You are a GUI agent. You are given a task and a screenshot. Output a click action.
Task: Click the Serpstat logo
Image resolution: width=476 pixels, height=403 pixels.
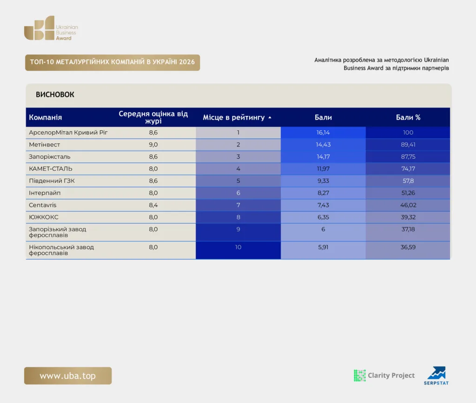pyautogui.click(x=436, y=376)
